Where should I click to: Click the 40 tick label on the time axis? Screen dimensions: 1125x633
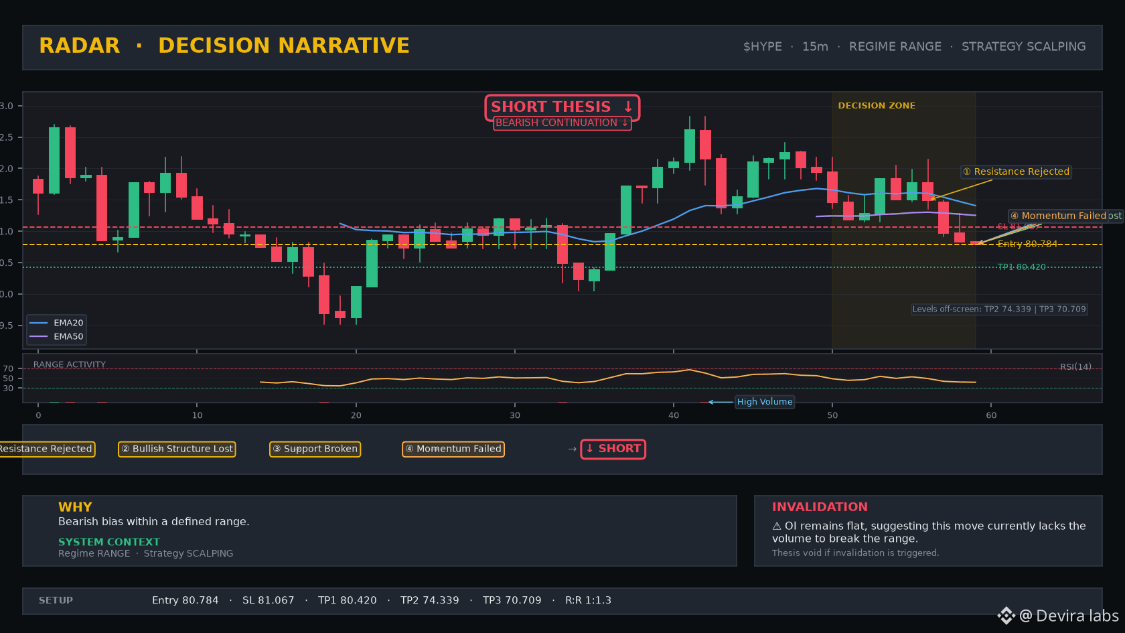[x=674, y=415]
